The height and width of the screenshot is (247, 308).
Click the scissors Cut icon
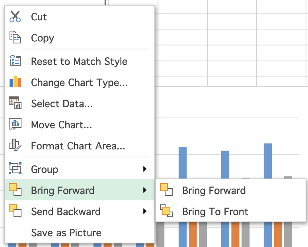pyautogui.click(x=15, y=17)
